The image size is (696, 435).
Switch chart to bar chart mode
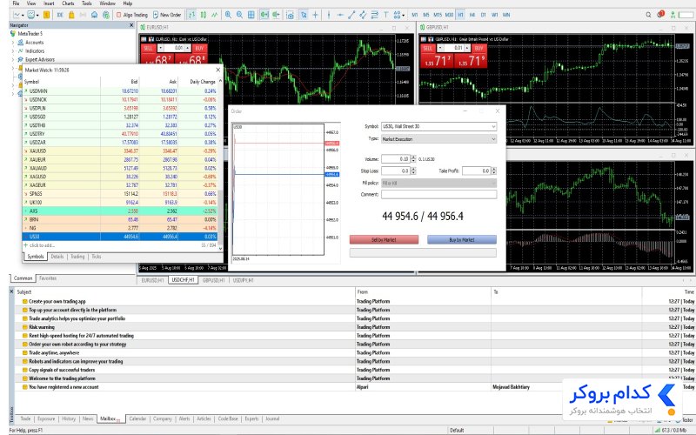click(191, 15)
